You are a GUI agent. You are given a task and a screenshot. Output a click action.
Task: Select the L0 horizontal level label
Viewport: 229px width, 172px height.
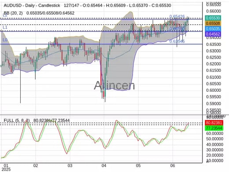click(x=5, y=40)
